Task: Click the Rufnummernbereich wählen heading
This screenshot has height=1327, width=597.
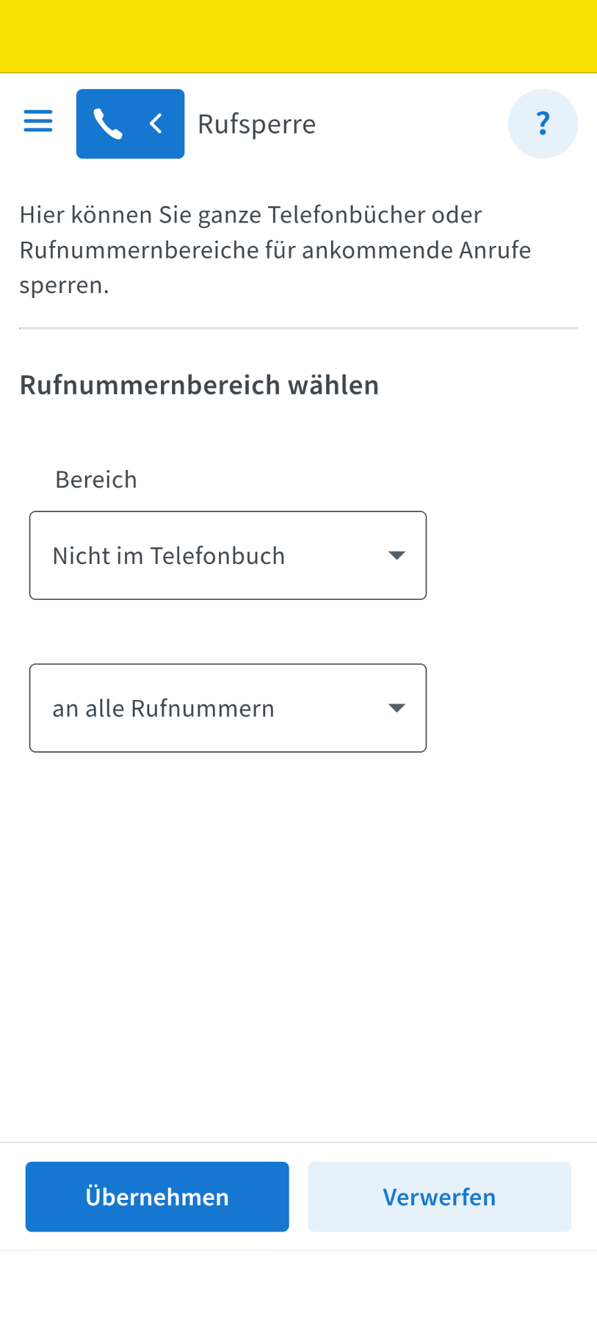Action: [x=199, y=385]
